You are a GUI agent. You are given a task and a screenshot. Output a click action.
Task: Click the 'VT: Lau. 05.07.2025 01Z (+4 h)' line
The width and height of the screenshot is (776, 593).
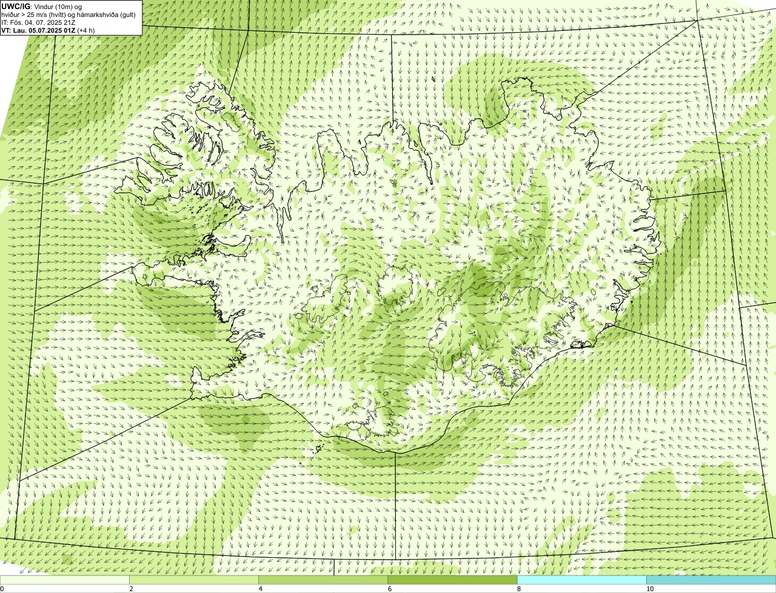point(48,30)
